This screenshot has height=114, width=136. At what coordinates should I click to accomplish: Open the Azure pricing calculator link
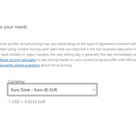18,60
